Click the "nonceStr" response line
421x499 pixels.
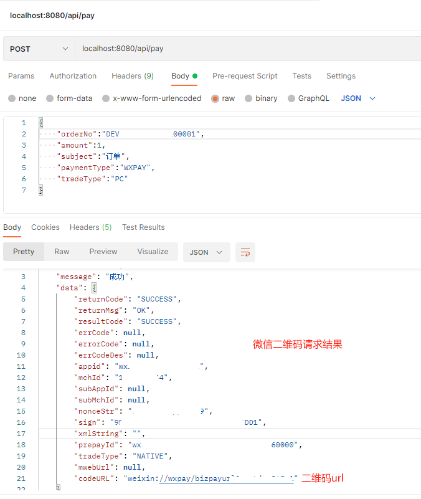143,412
